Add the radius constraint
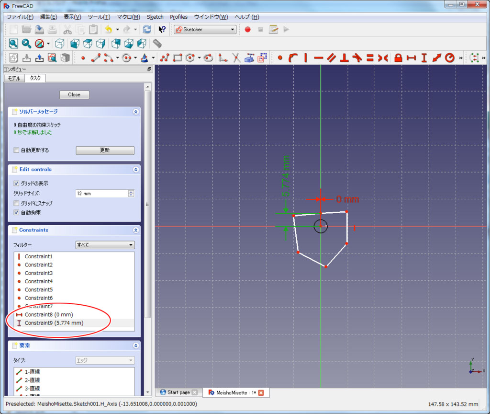Screen dimensions: 490x414 (x=450, y=58)
